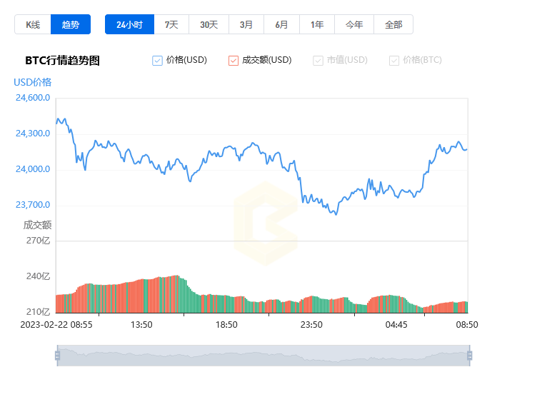Image resolution: width=557 pixels, height=402 pixels.
Task: Click the 13:50 time axis label
Action: point(141,325)
